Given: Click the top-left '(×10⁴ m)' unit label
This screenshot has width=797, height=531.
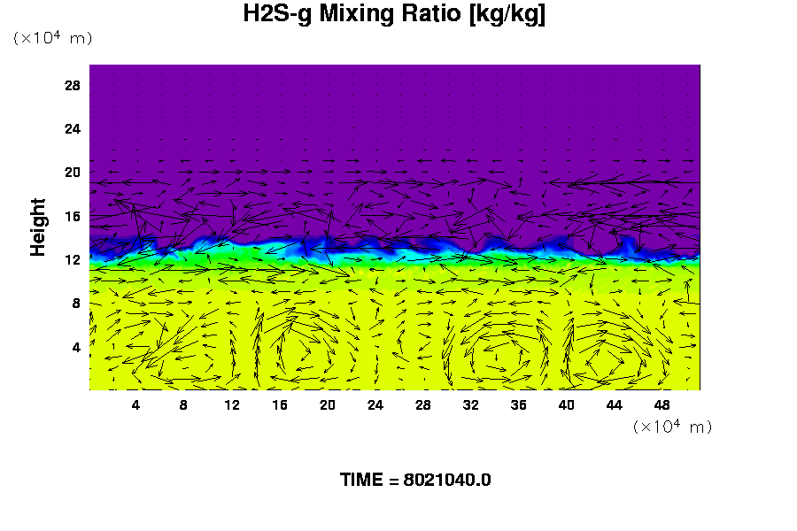Looking at the screenshot, I should tap(52, 38).
